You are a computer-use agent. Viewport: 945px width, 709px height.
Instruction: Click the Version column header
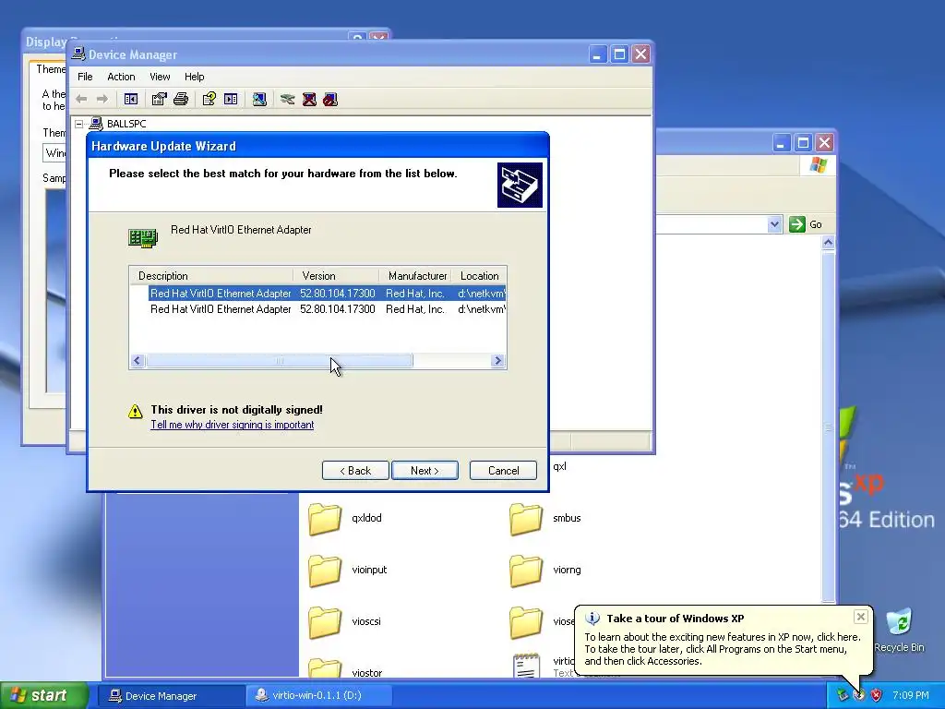[x=336, y=275]
